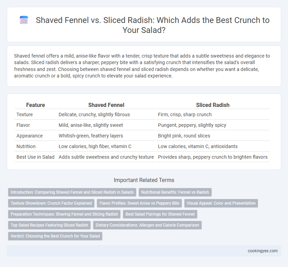Click the Important Related Terms heading

144,180
